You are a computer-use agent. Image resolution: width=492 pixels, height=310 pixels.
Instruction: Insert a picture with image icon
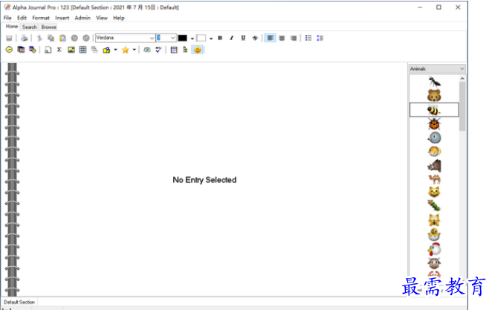71,50
